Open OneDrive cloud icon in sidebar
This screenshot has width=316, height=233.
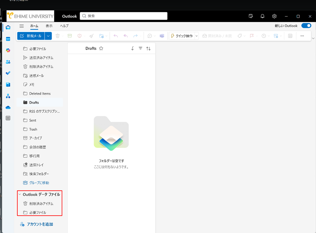[8, 107]
